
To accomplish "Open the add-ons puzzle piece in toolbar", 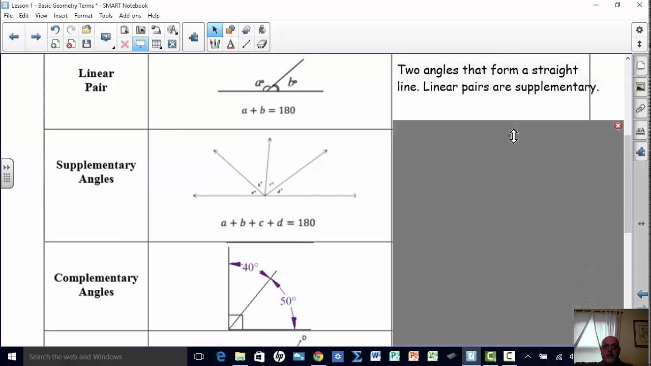I will (x=193, y=37).
